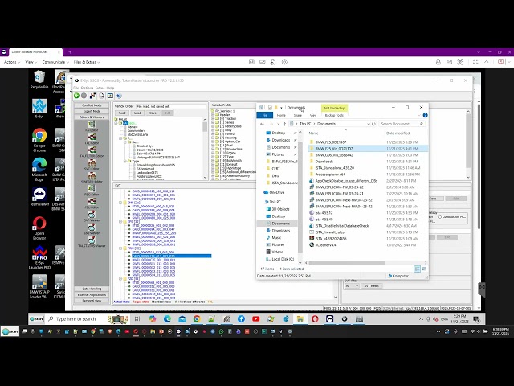
Task: Click the full screen icon in TeamViewer toolbar
Action: coord(475,62)
